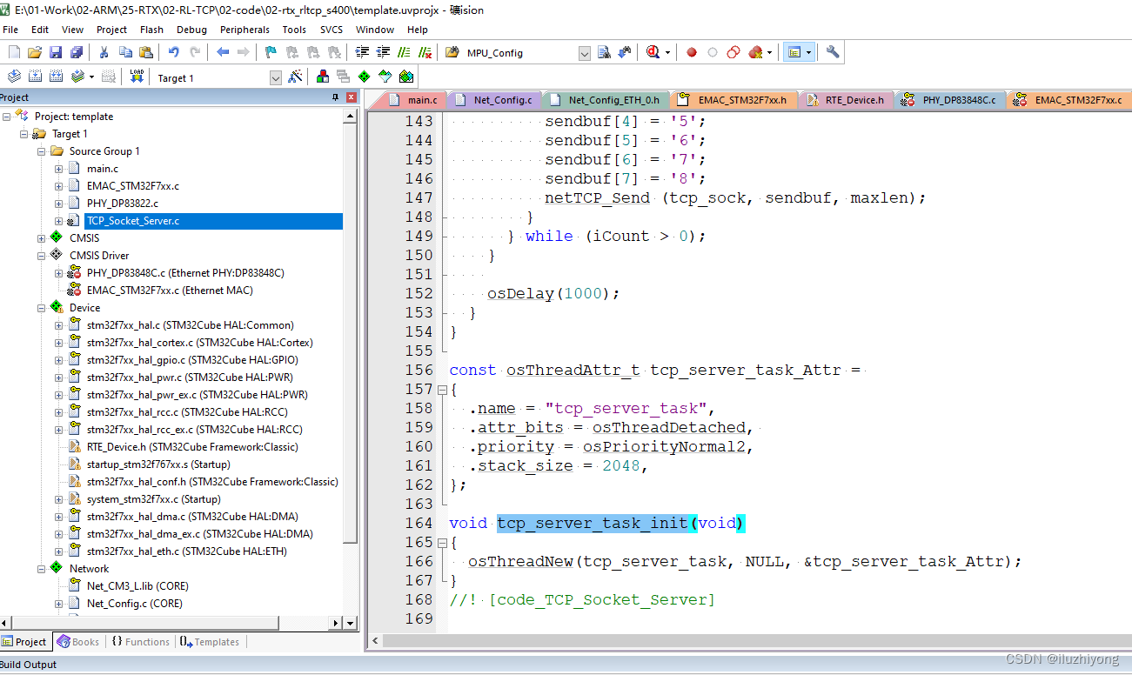
Task: Launch Pack Installer icon
Action: coord(405,77)
